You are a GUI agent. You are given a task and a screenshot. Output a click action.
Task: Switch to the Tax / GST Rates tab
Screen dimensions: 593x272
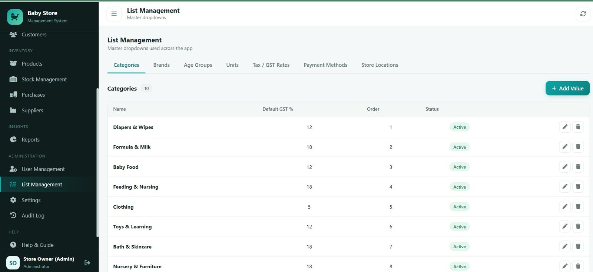[x=271, y=65]
